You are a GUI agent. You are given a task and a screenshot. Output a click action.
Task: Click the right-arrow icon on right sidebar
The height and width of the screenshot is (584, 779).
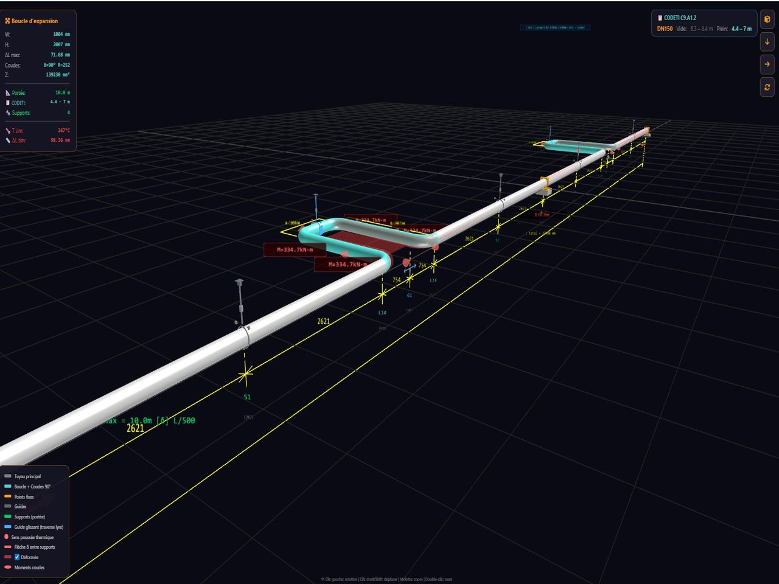tap(767, 64)
